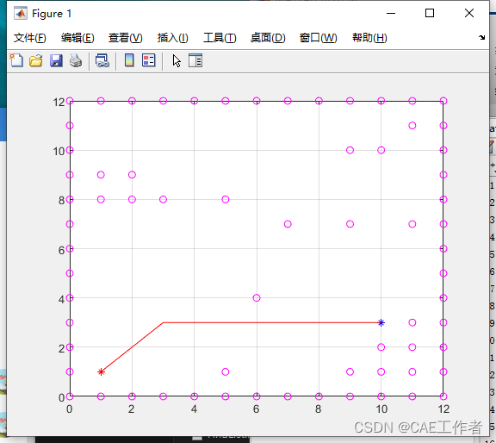Image resolution: width=496 pixels, height=443 pixels.
Task: Maximize the Figure 1 window
Action: (x=429, y=13)
